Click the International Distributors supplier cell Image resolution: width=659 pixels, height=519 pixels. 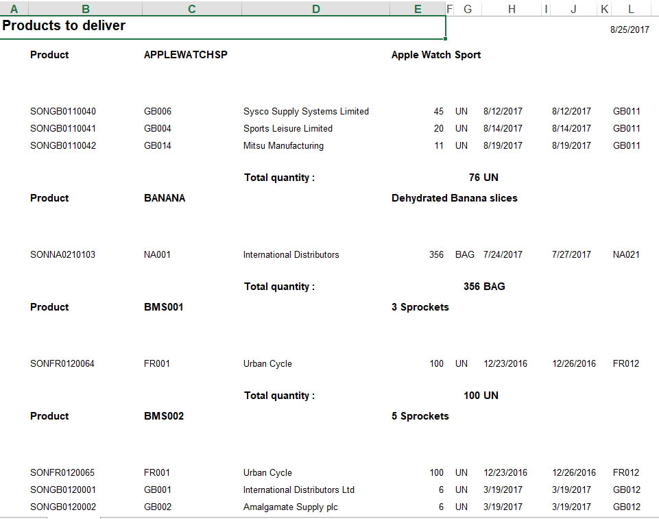tap(291, 254)
